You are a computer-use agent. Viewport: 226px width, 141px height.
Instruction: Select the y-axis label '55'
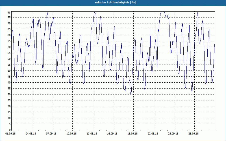tap(9, 65)
